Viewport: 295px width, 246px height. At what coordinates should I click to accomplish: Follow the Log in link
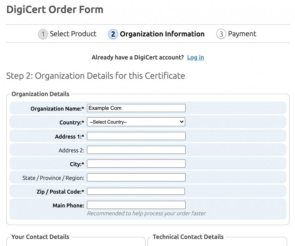click(x=196, y=57)
